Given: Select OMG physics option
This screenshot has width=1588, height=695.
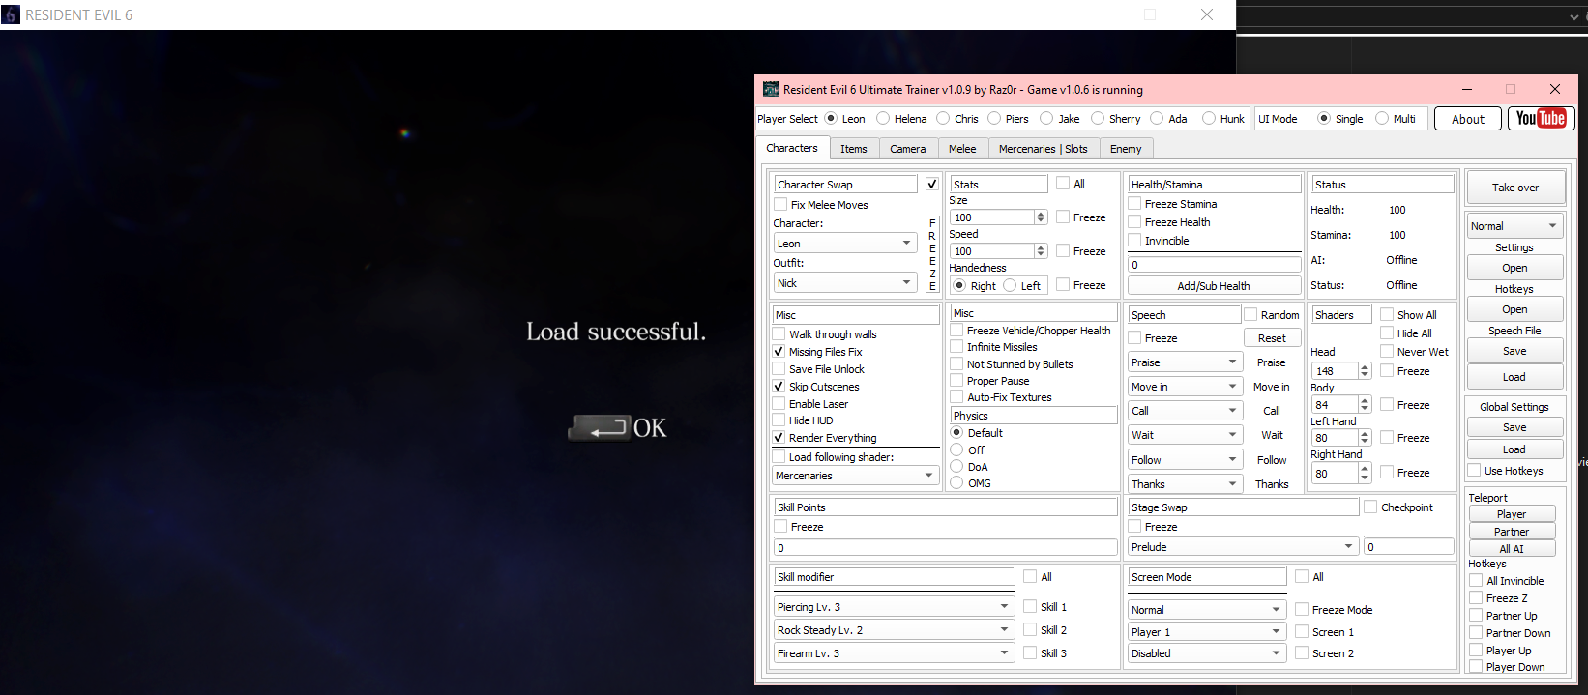Looking at the screenshot, I should tap(956, 483).
